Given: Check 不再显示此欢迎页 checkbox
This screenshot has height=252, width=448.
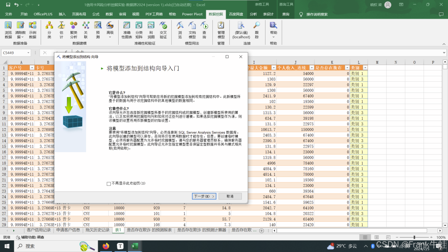Looking at the screenshot, I should coord(109,184).
